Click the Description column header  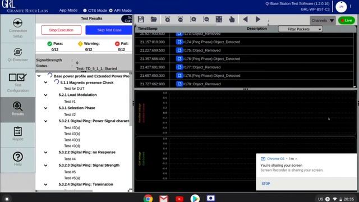257,29
